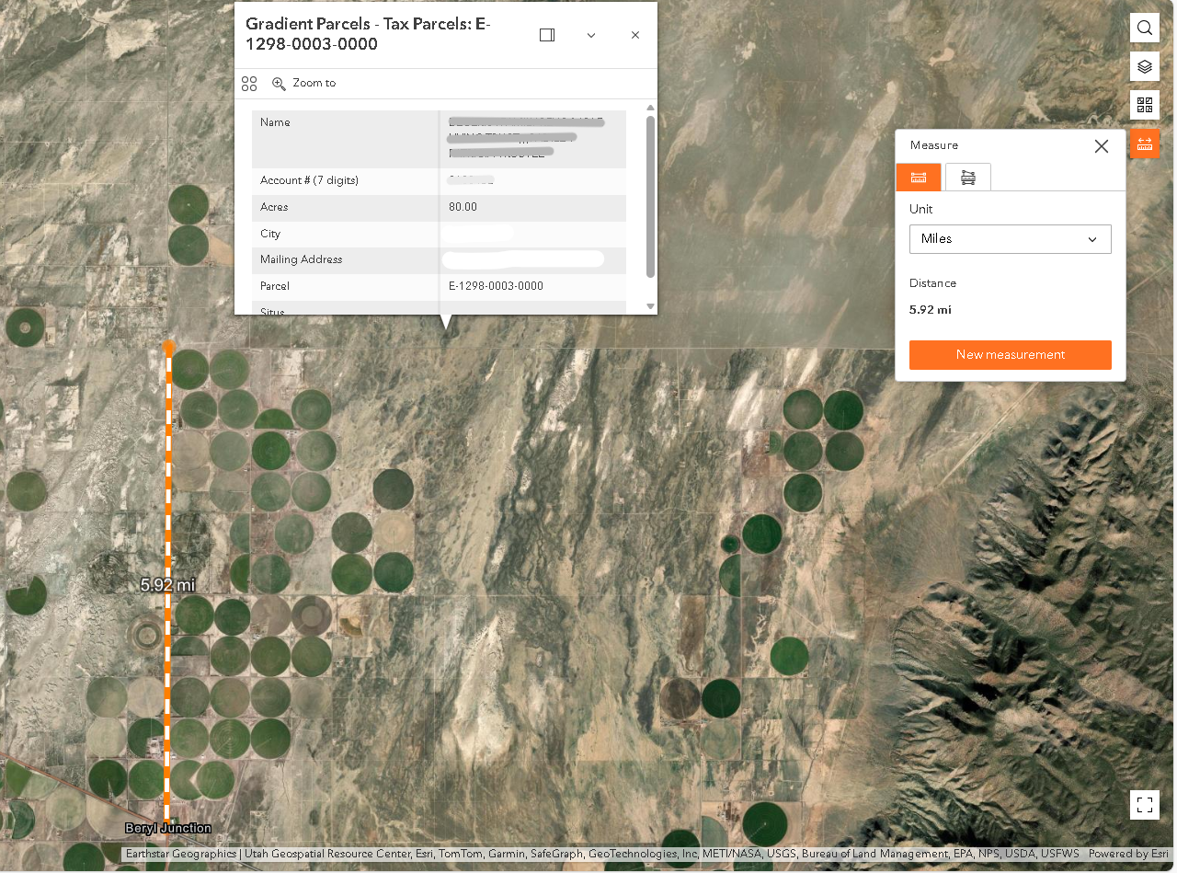1177x873 pixels.
Task: Click the Beryl Junction map label
Action: (x=168, y=829)
